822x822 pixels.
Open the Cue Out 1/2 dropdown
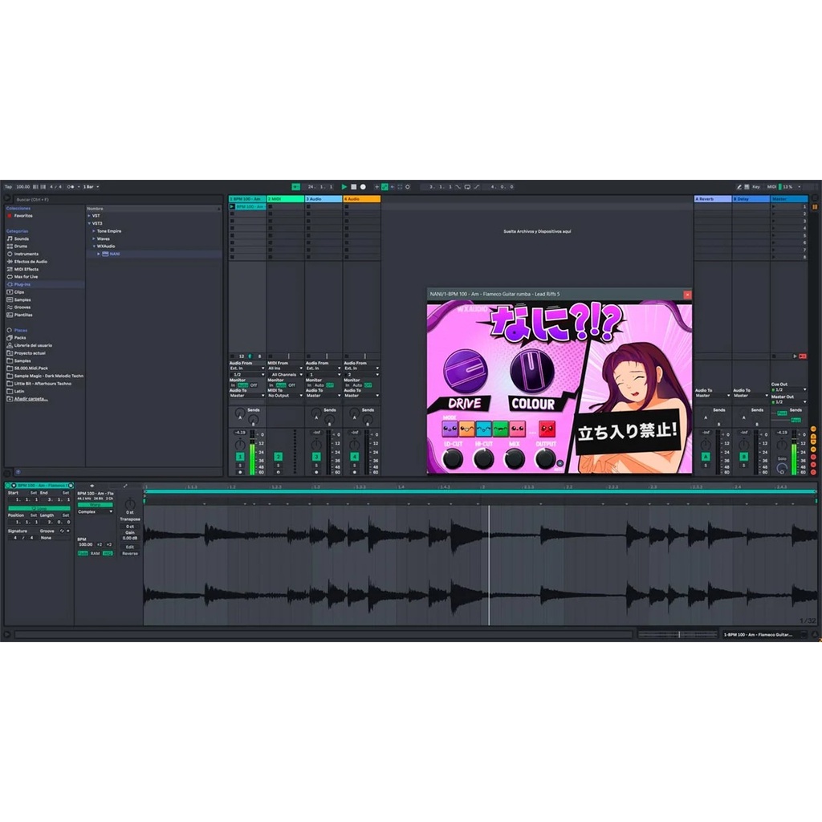[x=789, y=389]
